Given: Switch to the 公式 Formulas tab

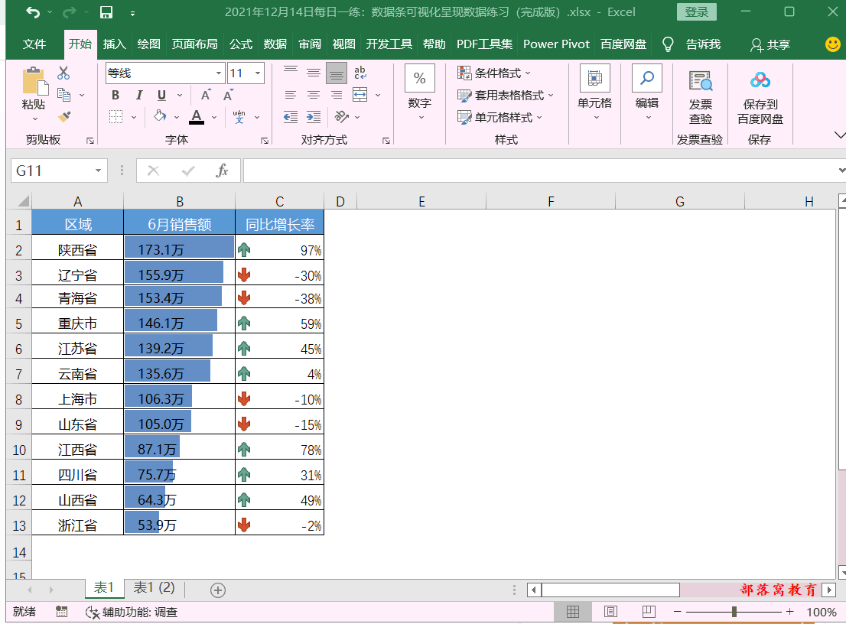Looking at the screenshot, I should [x=241, y=44].
